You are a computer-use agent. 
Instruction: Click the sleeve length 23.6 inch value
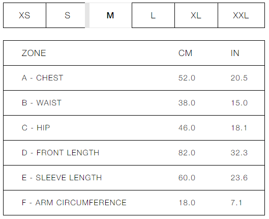pos(239,178)
